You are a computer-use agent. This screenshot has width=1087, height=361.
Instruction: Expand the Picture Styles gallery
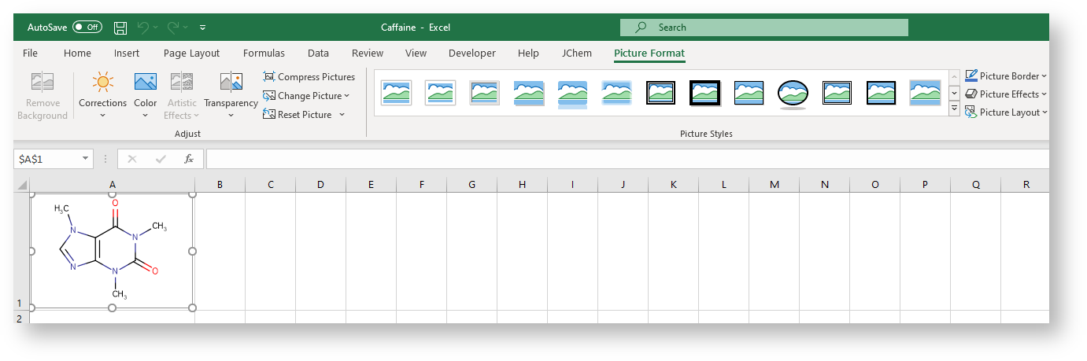click(x=955, y=110)
